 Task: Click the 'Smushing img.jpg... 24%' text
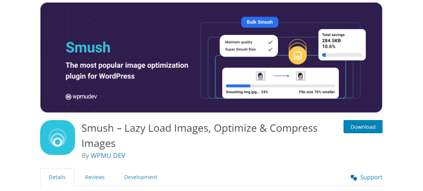tap(247, 92)
